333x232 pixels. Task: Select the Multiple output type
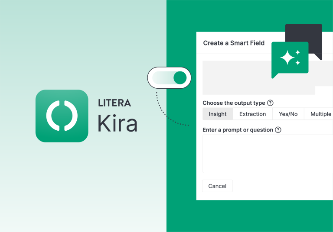coord(319,114)
